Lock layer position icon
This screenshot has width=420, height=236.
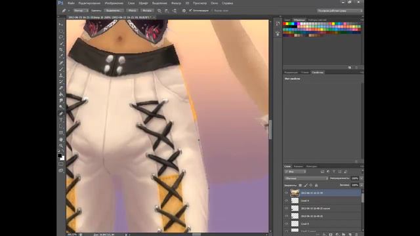click(x=311, y=185)
